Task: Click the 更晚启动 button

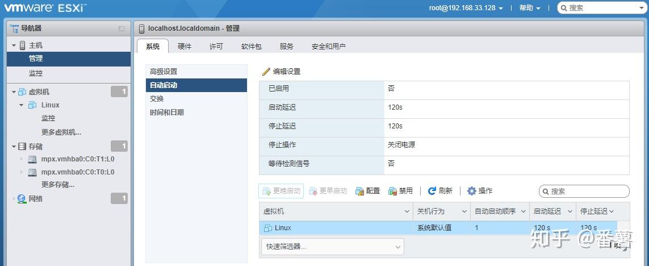Action: coord(282,191)
